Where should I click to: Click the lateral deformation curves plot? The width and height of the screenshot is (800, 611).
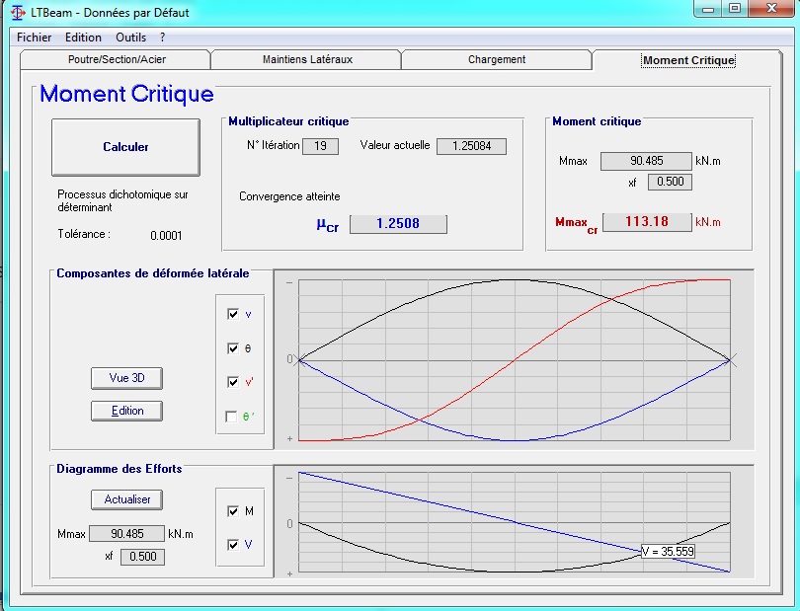point(514,359)
